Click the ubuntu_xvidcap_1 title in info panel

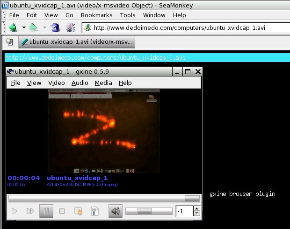pos(77,178)
